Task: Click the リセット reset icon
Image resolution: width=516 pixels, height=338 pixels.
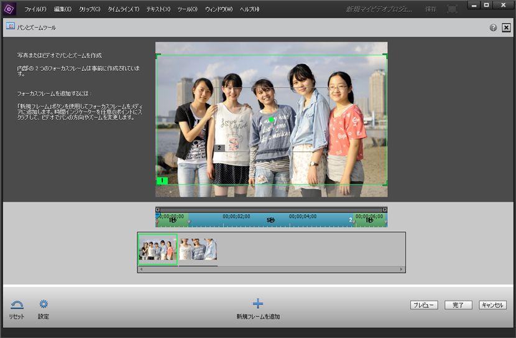Action: pyautogui.click(x=17, y=304)
